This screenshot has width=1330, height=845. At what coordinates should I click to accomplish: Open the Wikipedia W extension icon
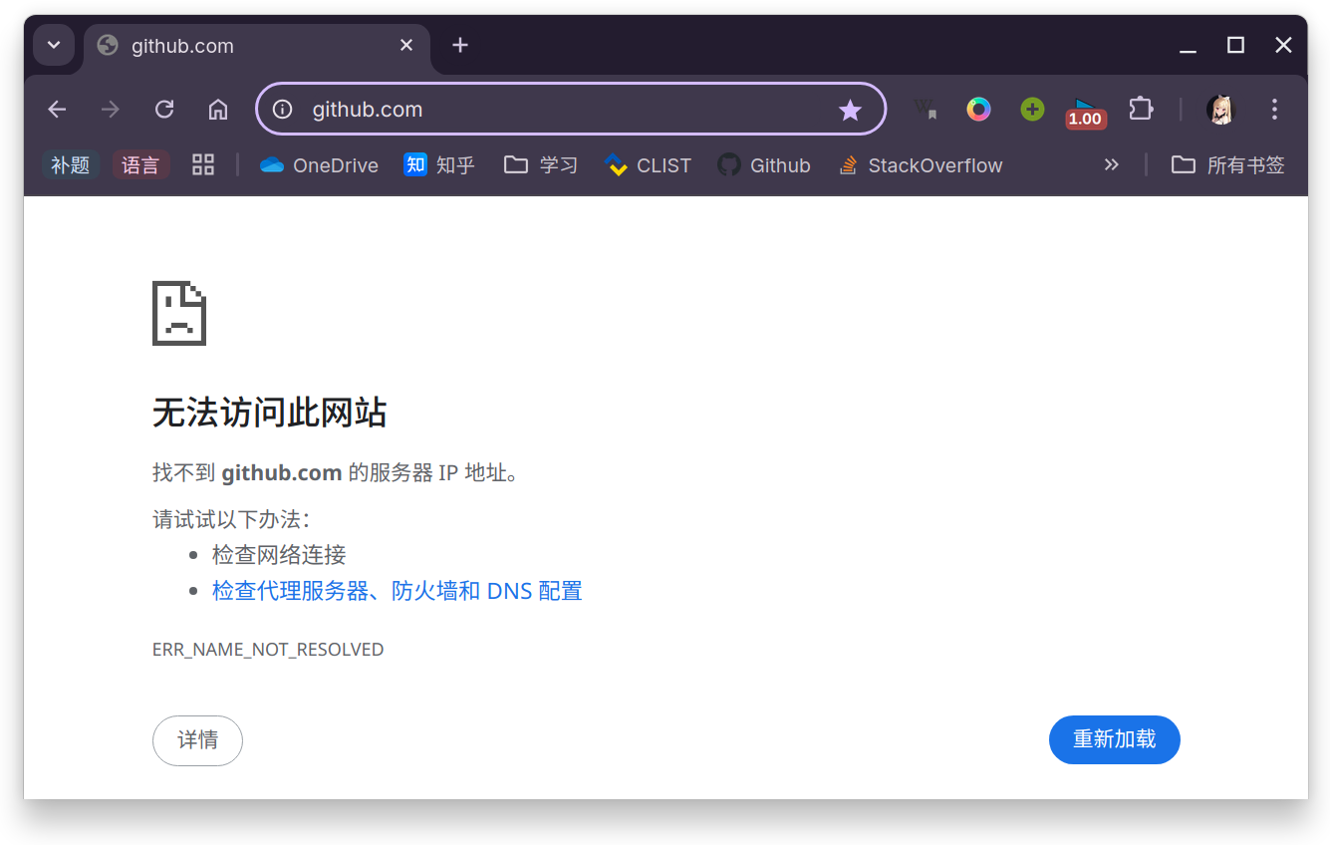click(926, 110)
